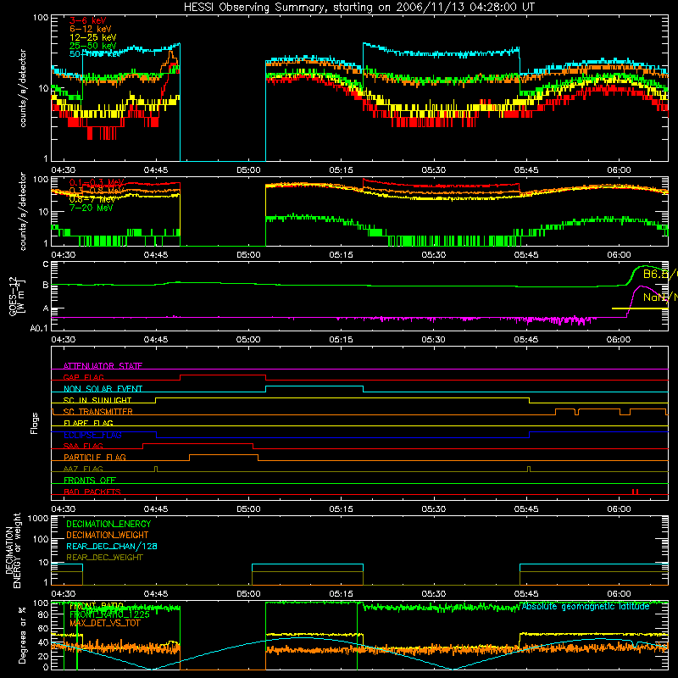Select the B6.8 GOES flare class annotation
Screen dimensions: 678x678
(660, 274)
